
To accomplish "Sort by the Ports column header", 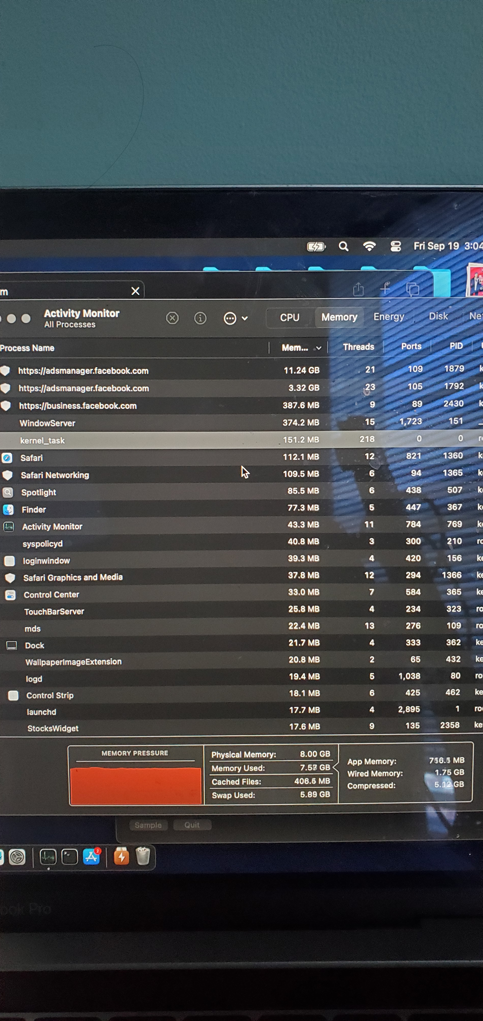I will tap(411, 346).
